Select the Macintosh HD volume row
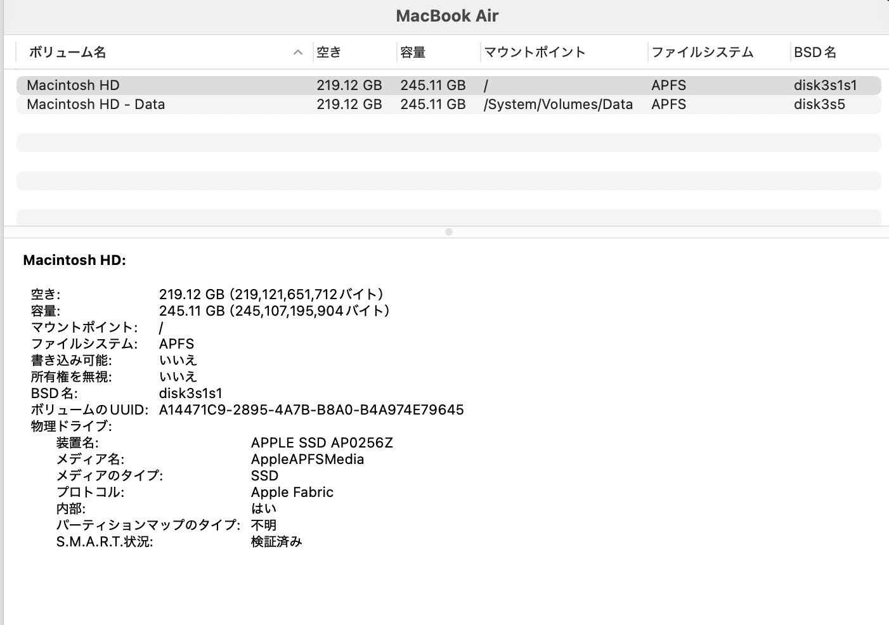Image resolution: width=889 pixels, height=625 pixels. [x=448, y=86]
